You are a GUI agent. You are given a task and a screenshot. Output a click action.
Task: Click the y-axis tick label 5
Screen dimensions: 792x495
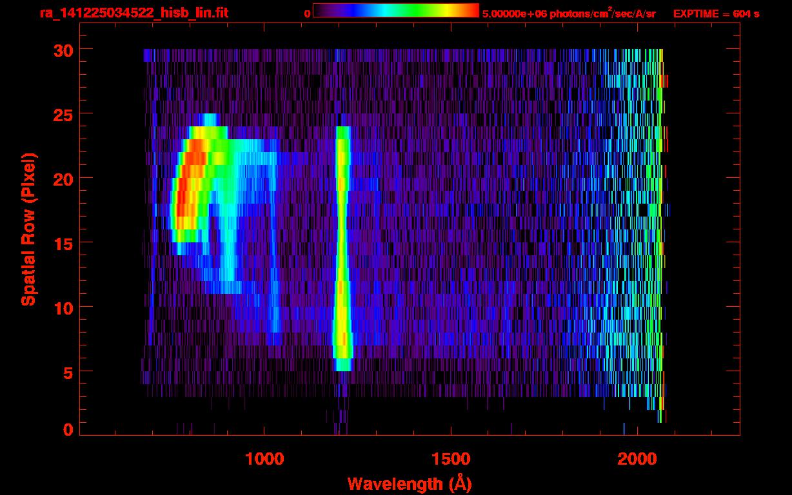tap(68, 372)
